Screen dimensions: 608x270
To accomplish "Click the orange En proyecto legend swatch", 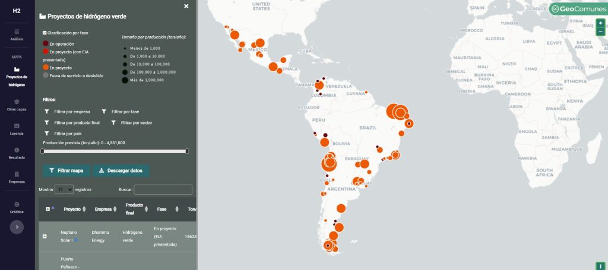I will 46,68.
